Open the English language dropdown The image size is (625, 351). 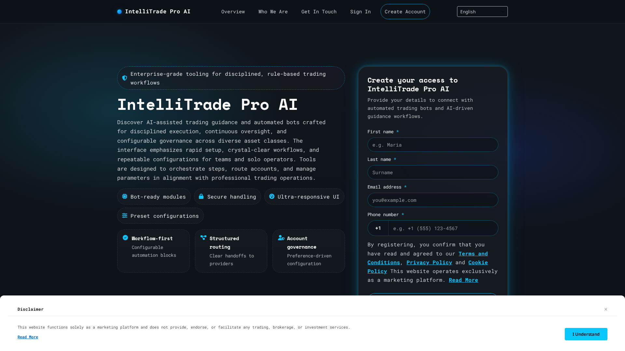482,11
